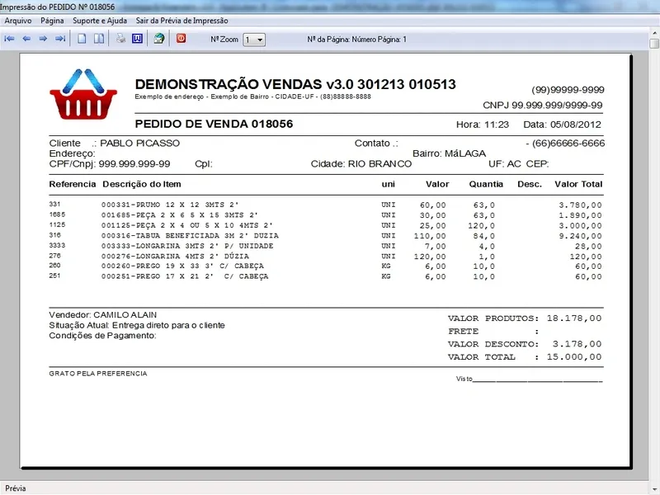Export to Word using W icon

[137, 39]
